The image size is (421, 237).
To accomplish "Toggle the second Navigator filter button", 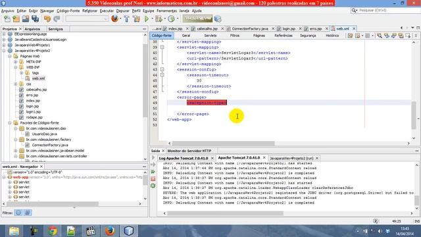I will 28,213.
